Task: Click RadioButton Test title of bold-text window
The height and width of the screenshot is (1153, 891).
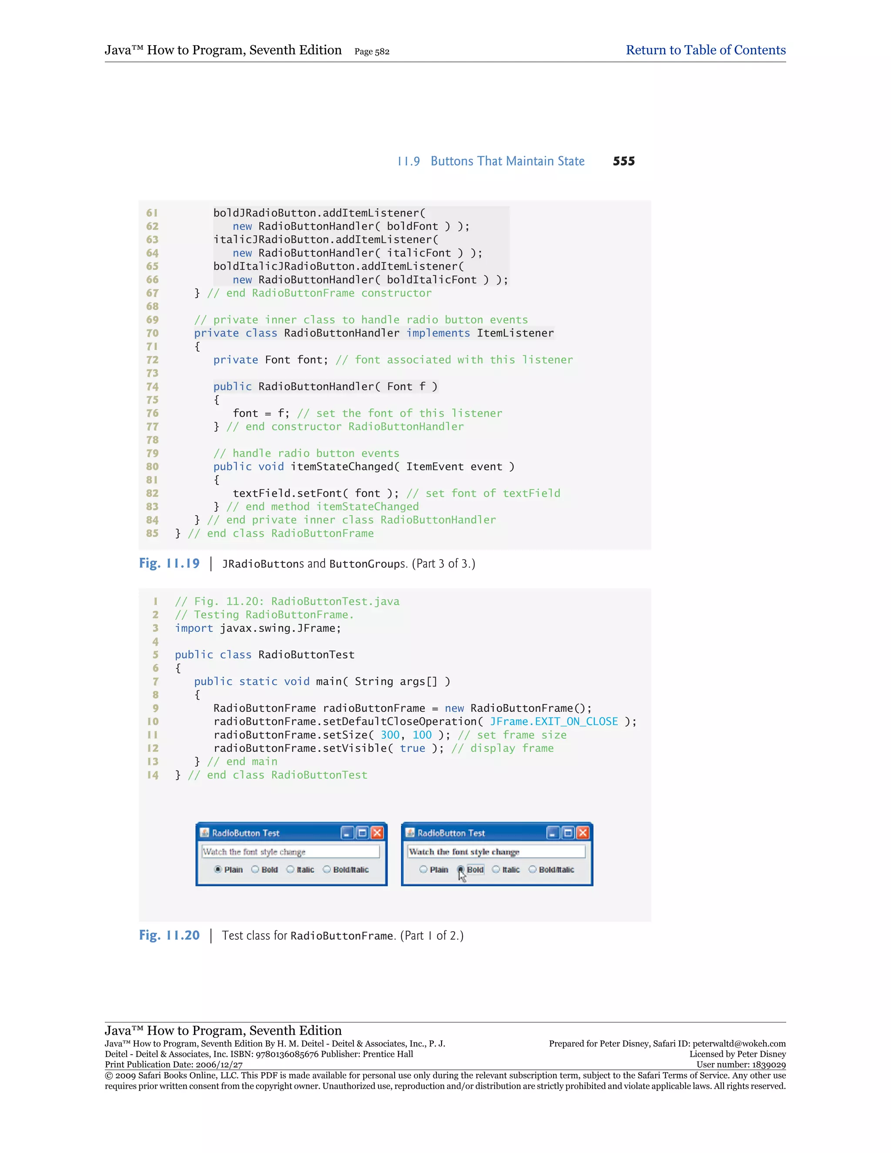Action: 451,833
